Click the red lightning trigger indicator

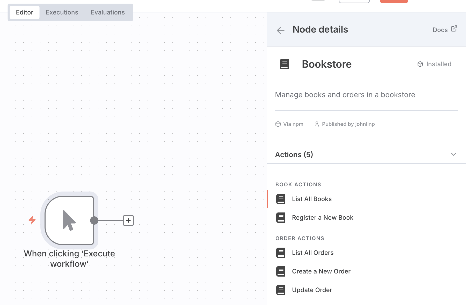[x=32, y=220]
